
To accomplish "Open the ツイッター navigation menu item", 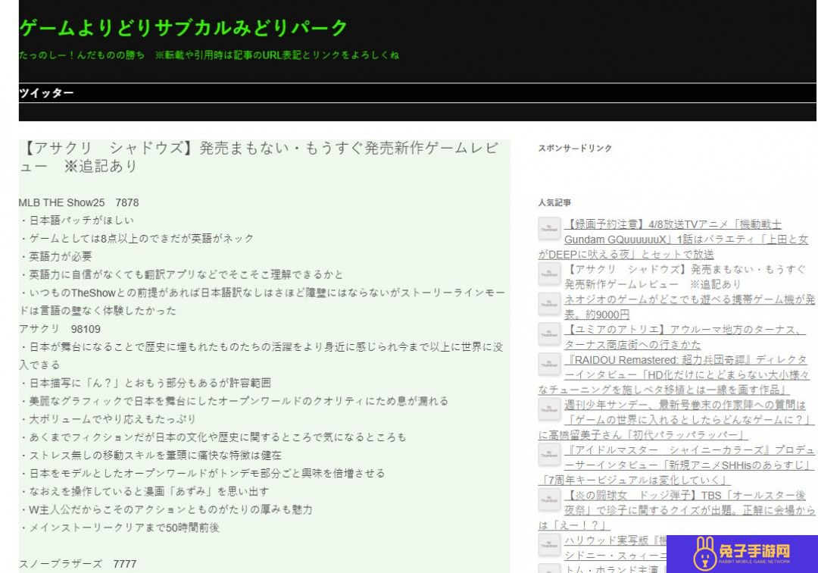I will tap(46, 93).
